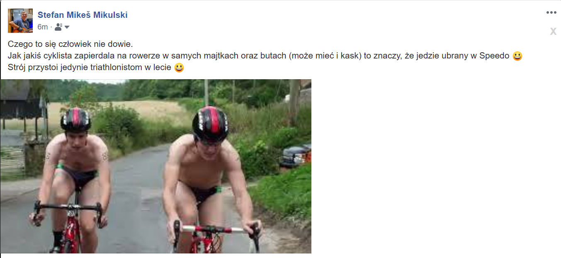
Task: Click the friends audience icon beside 6m
Action: 58,27
